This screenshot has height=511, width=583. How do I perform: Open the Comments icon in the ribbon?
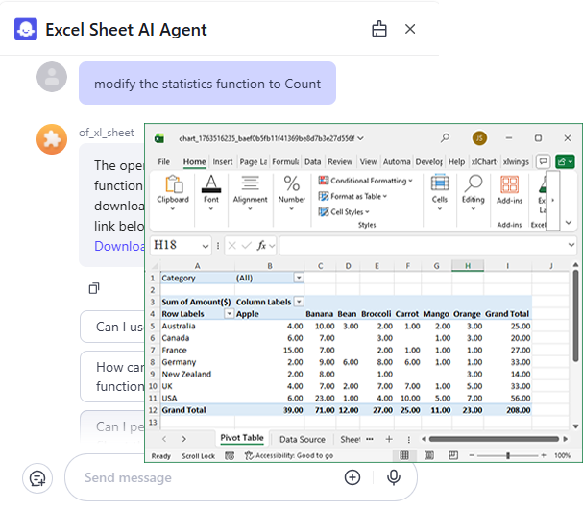tap(543, 161)
